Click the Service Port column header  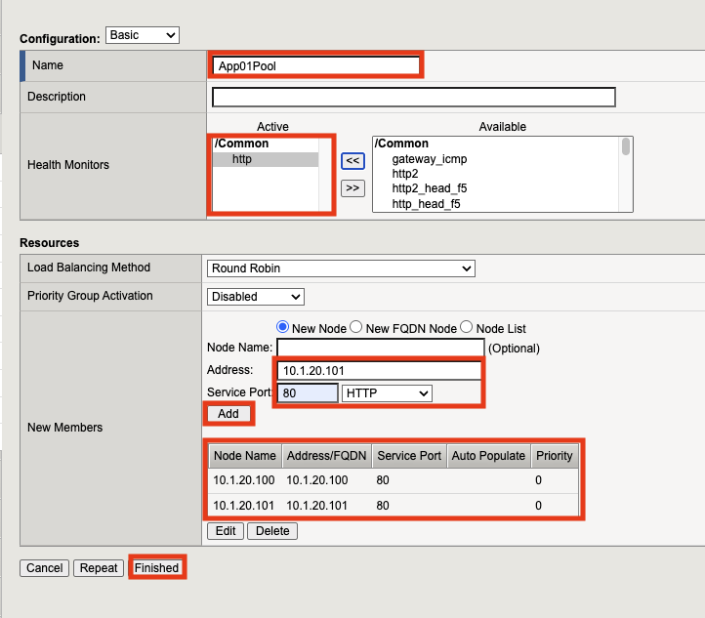click(409, 456)
